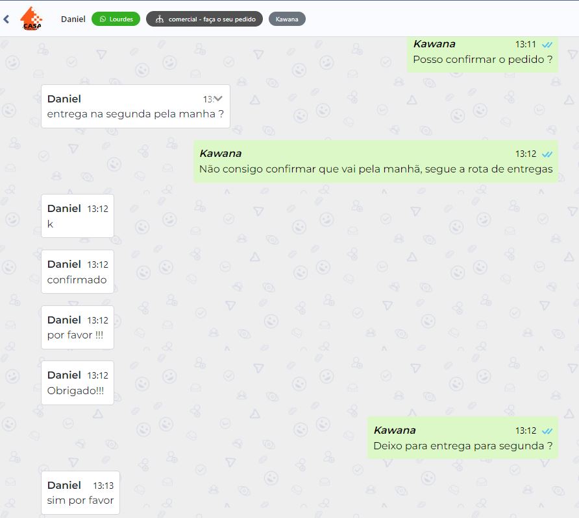
Task: Click read receipt ticks on 'Posso confirmar o pedido ?'
Action: [x=547, y=45]
